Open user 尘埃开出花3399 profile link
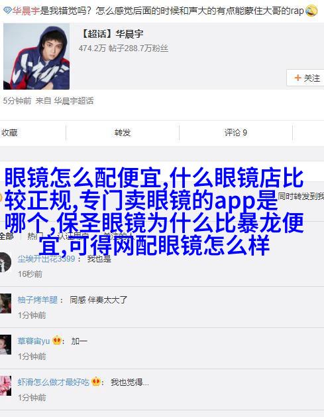324x417 pixels. (x=46, y=258)
